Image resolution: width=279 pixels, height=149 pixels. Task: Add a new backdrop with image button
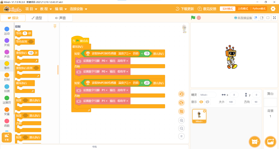tap(270, 142)
